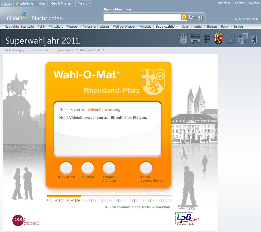
Task: Select the colored Rheinland-Pfalz coat of arms
Action: click(219, 38)
